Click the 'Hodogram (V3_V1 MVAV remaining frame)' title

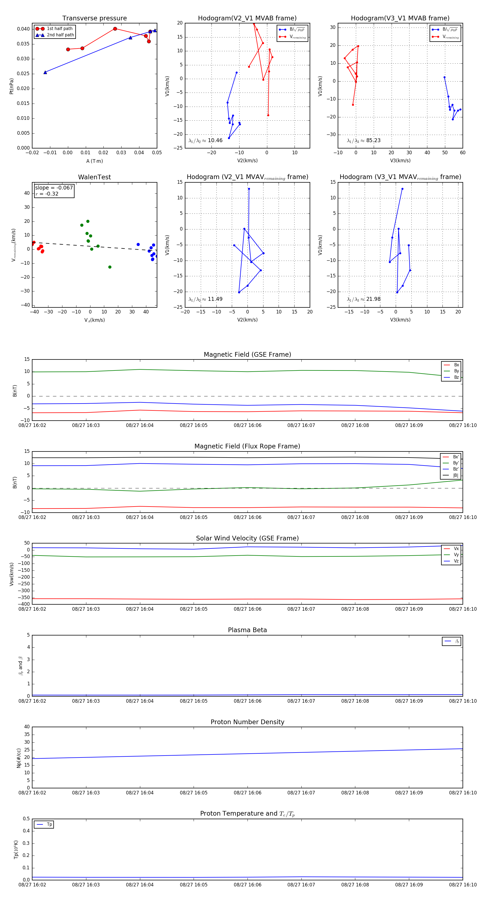pos(400,177)
